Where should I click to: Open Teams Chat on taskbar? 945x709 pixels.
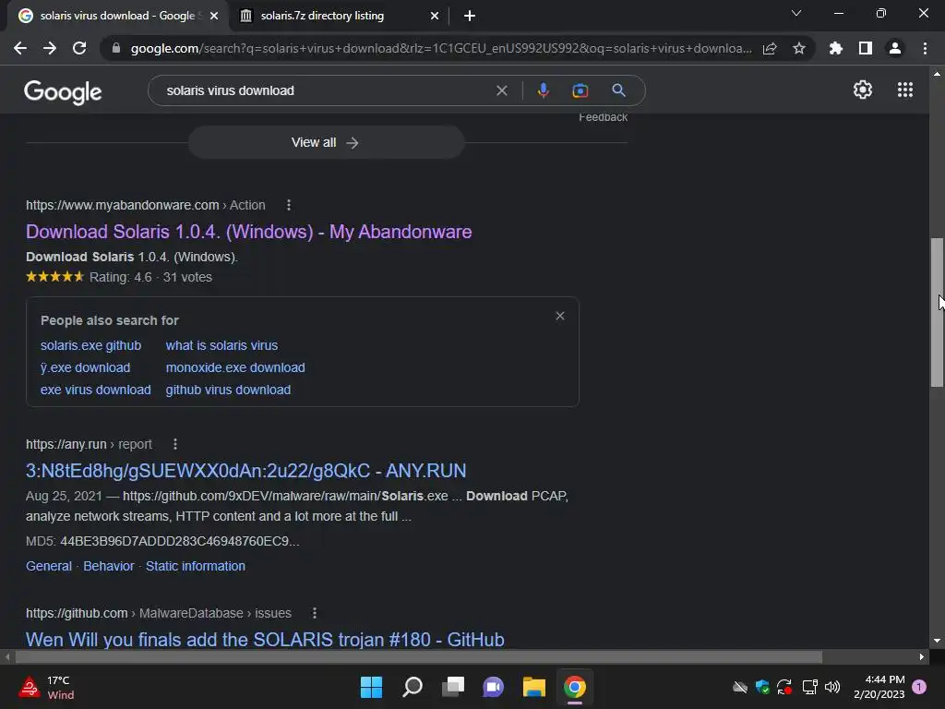click(x=493, y=687)
